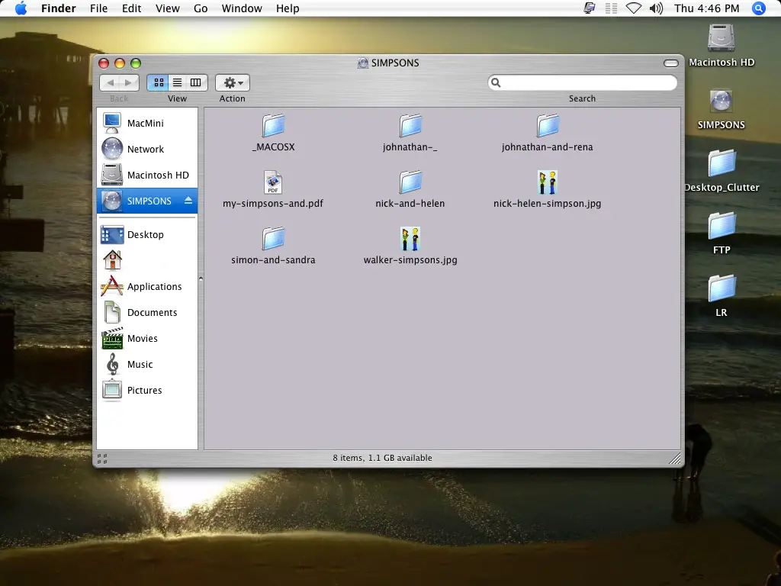The height and width of the screenshot is (586, 781).
Task: Select the nick-and-helen folder icon
Action: click(410, 182)
